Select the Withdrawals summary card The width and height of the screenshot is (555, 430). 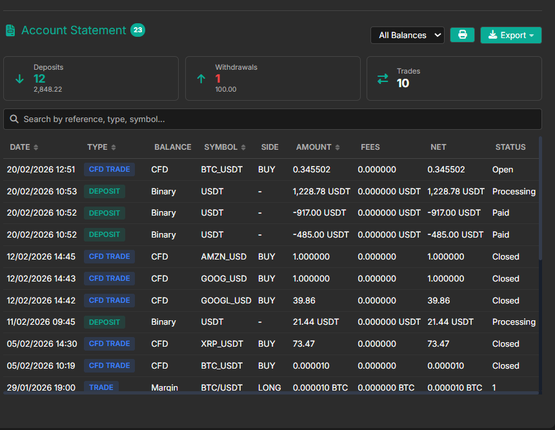(x=272, y=78)
